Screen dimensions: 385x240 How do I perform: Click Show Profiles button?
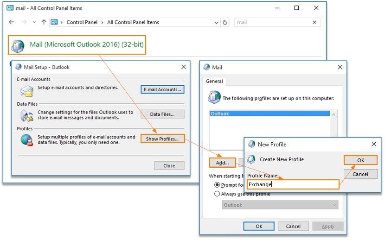162,139
